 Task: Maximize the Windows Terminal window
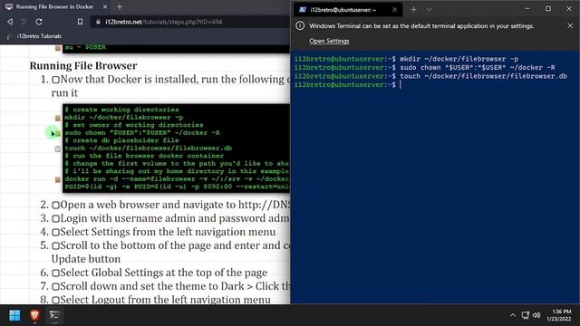(x=548, y=8)
